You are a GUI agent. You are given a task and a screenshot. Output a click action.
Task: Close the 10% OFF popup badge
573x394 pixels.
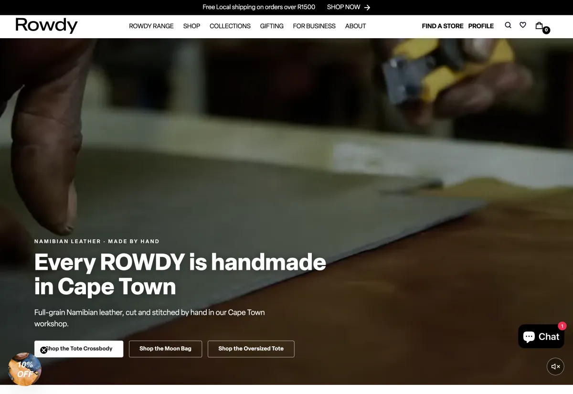pyautogui.click(x=43, y=350)
